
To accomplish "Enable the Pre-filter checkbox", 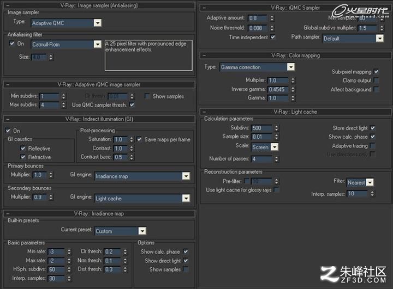I will pos(247,181).
